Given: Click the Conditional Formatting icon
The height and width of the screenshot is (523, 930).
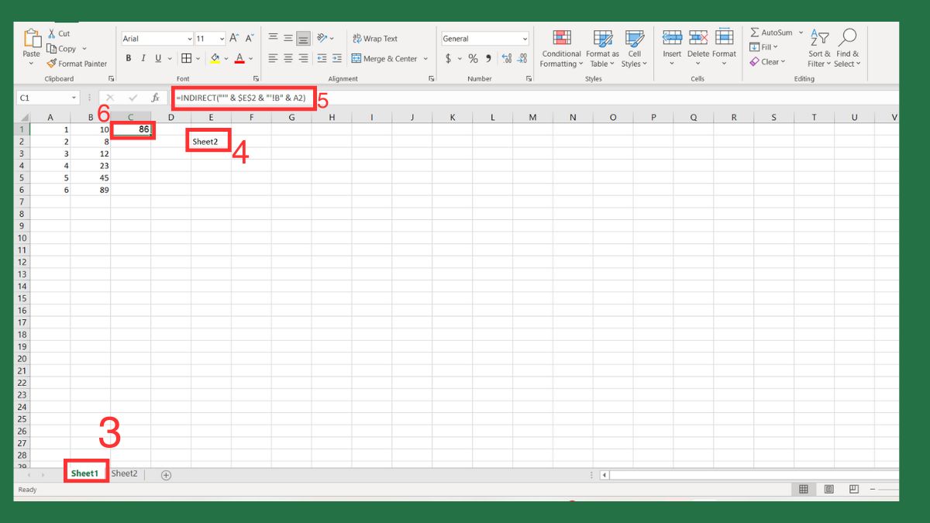Looking at the screenshot, I should [x=562, y=38].
